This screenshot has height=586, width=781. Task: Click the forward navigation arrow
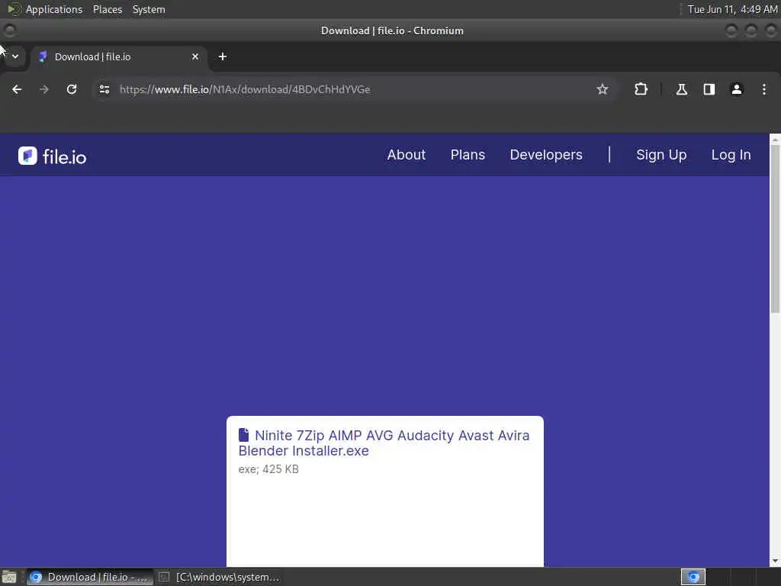[x=44, y=89]
